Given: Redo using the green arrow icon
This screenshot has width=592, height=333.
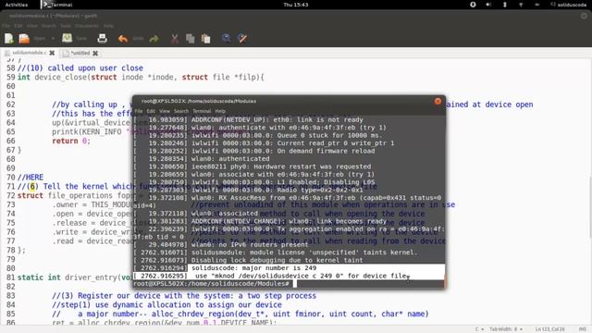Looking at the screenshot, I should (154, 39).
